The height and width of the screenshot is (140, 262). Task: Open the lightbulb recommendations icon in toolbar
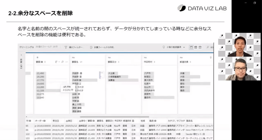(164, 47)
